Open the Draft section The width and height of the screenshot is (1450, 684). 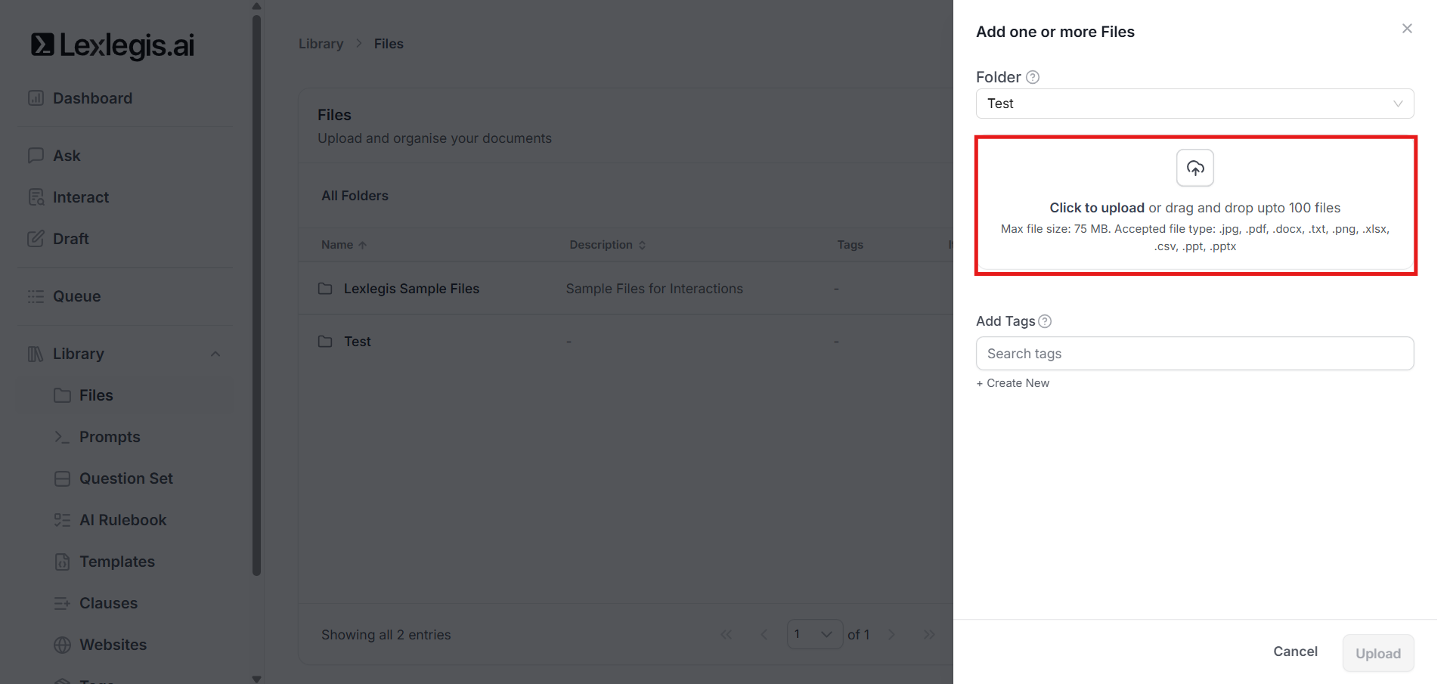(x=70, y=239)
